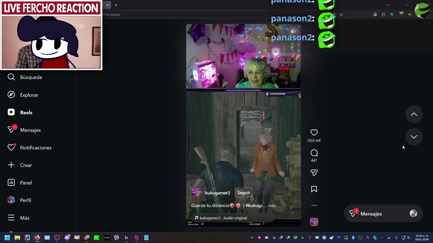Click extension icon with 107 badge
Screen dimensions: 433x243
401,14
